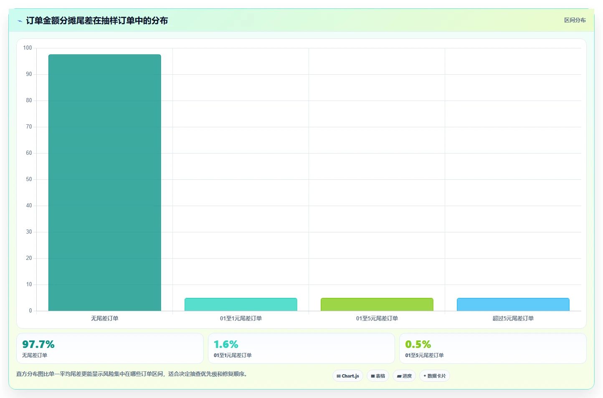Click the chart title 订单金额分摊尾差在抽样订单中的分布
This screenshot has height=398, width=603.
point(97,20)
